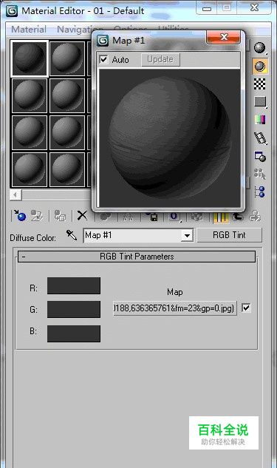The height and width of the screenshot is (468, 277).
Task: Select the second sample slot in second row
Action: coord(67,95)
